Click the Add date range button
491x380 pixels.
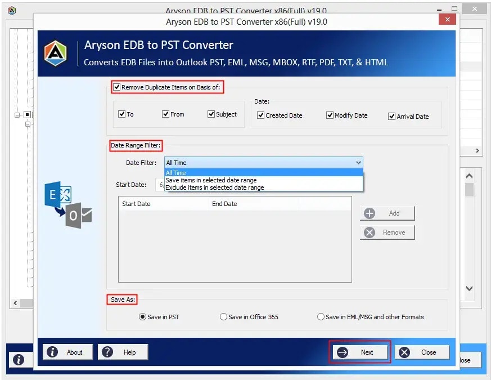388,213
